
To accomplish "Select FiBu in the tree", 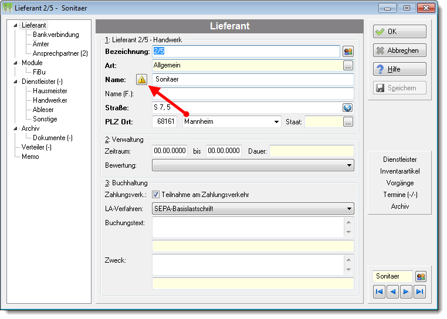I will (39, 72).
